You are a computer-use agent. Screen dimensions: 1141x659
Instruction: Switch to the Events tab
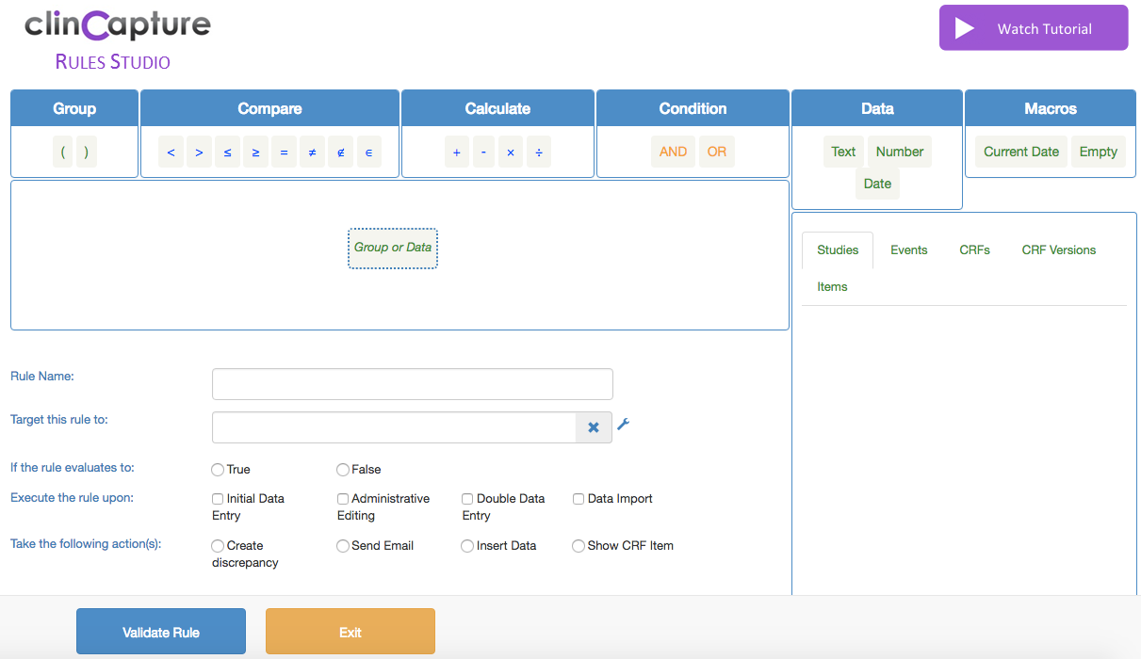[908, 250]
